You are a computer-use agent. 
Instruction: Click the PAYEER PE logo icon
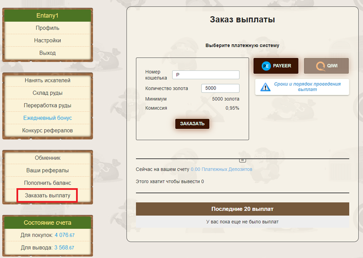(x=266, y=66)
